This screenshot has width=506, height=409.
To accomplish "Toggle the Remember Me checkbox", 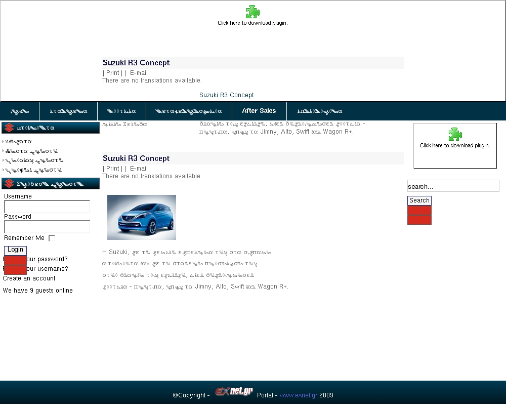I will point(52,238).
